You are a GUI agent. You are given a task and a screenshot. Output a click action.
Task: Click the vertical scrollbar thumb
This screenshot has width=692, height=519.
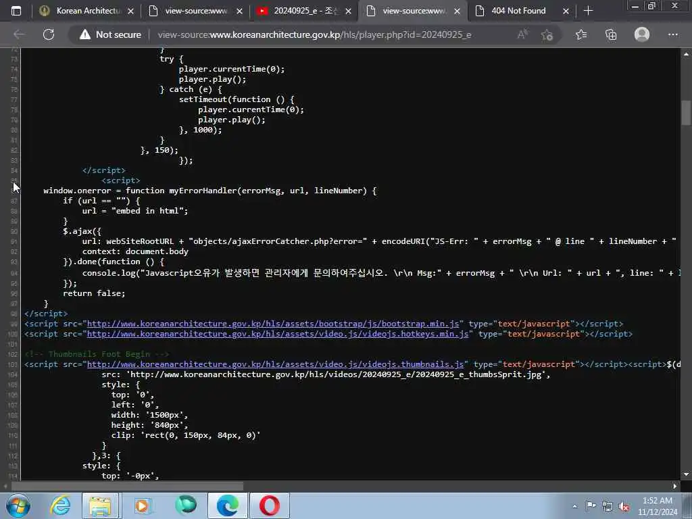pyautogui.click(x=686, y=113)
